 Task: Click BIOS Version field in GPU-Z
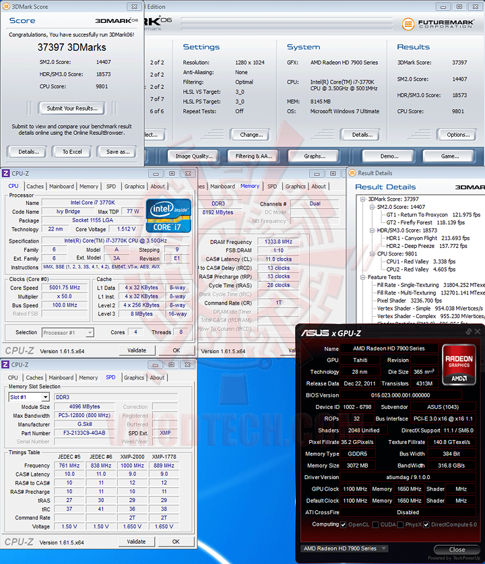click(x=400, y=396)
